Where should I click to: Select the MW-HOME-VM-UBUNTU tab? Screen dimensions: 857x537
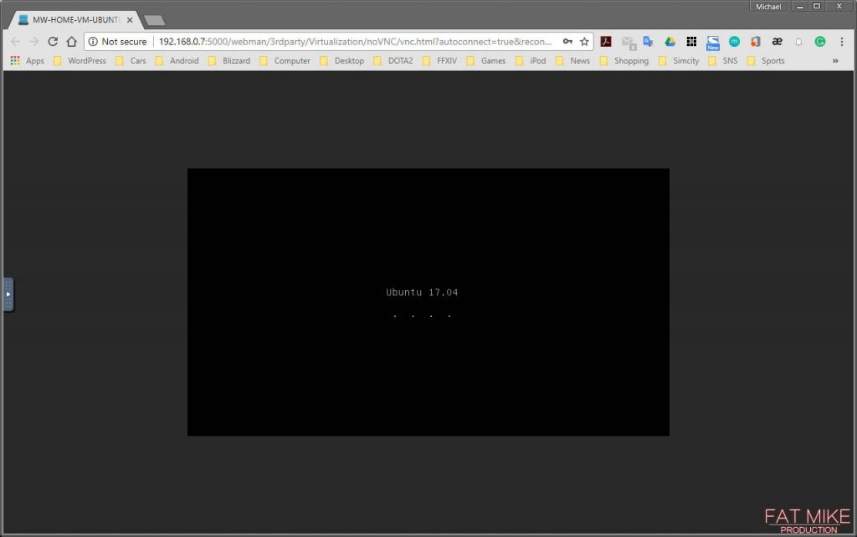74,20
